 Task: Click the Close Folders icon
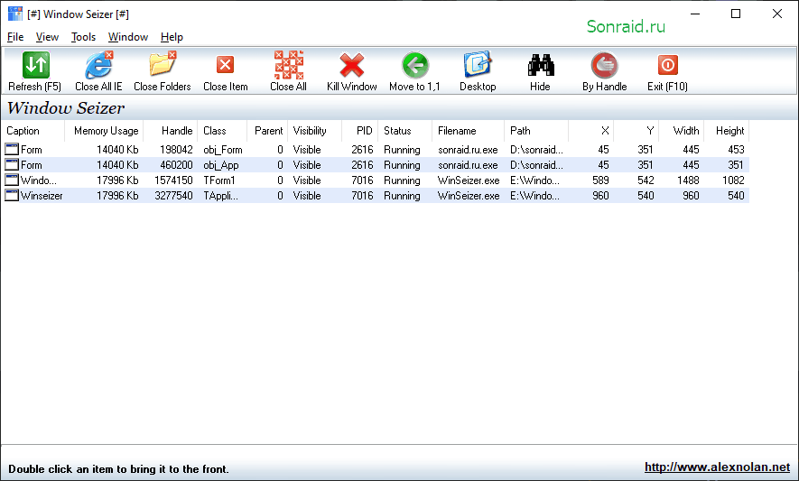[x=163, y=64]
